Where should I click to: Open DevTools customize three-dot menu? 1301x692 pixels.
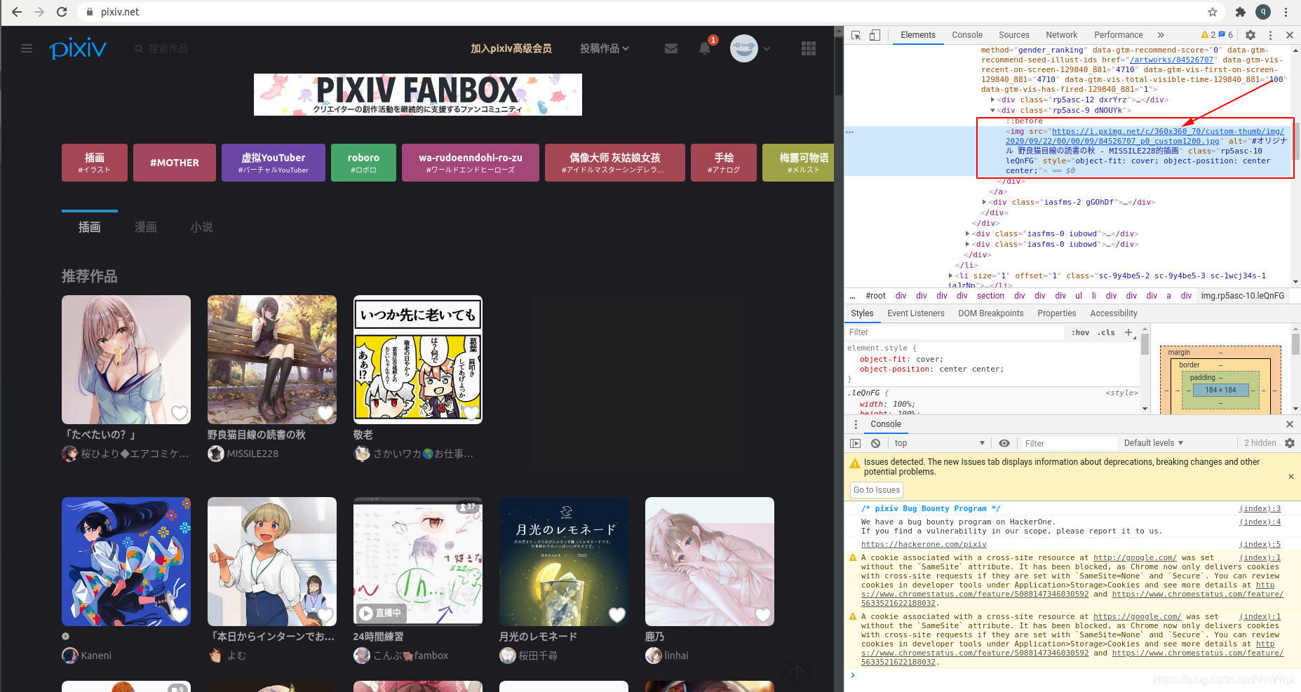[1270, 35]
